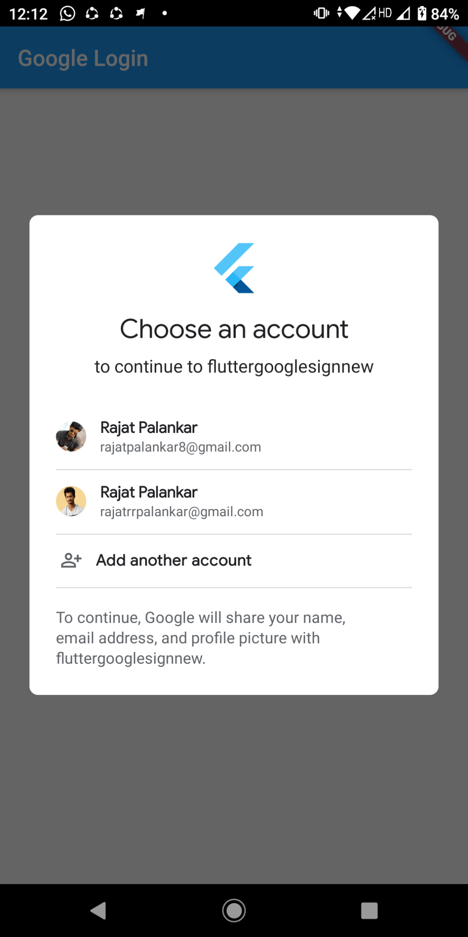Choose the rajatrrpalankar@gmail.com account

coord(234,502)
